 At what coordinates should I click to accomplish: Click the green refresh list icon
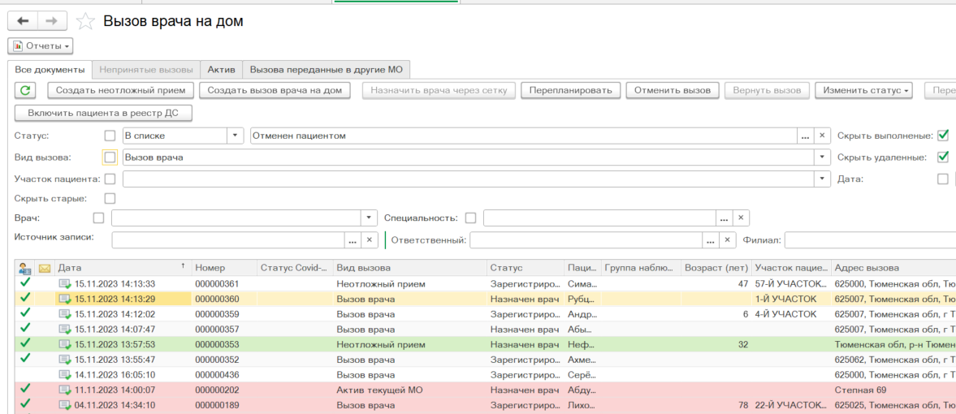click(26, 90)
